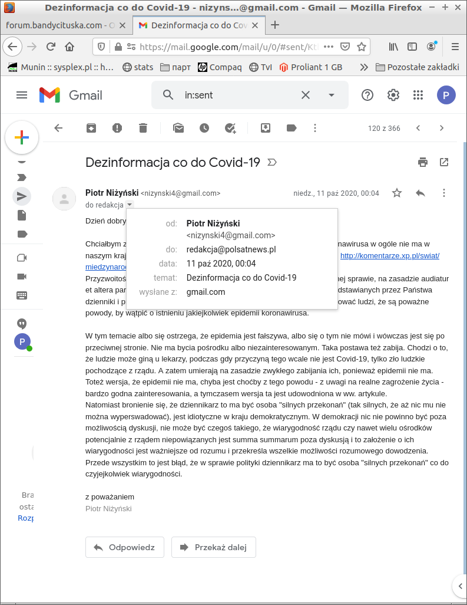Report message as spam
The height and width of the screenshot is (605, 467).
(x=117, y=128)
